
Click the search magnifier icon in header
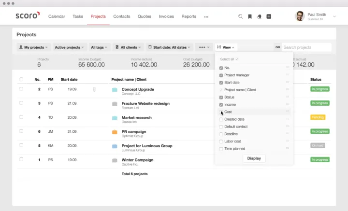pyautogui.click(x=241, y=16)
